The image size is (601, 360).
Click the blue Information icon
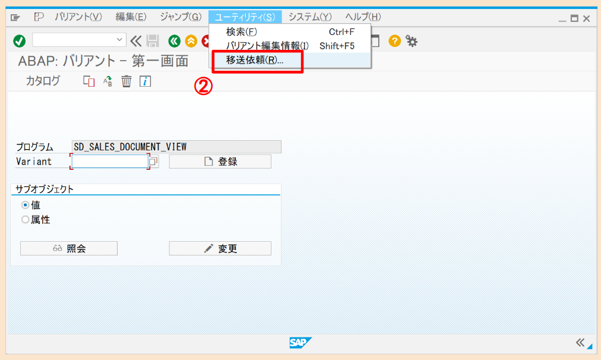[x=145, y=81]
